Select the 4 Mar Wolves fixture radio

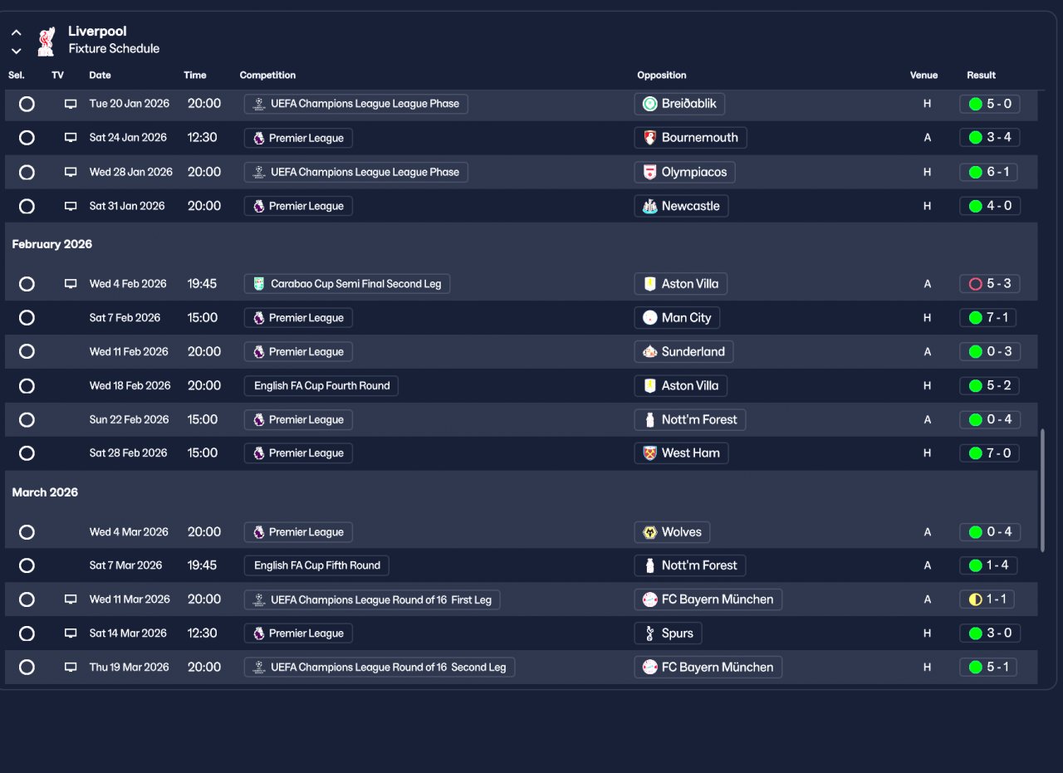tap(27, 532)
